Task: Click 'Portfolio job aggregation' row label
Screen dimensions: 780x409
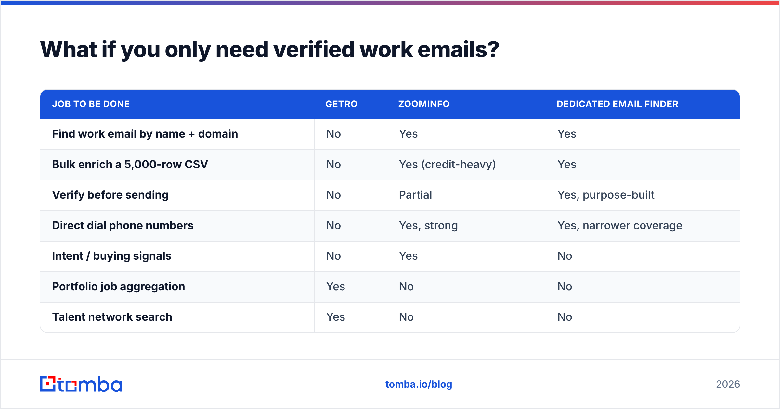Action: point(118,286)
